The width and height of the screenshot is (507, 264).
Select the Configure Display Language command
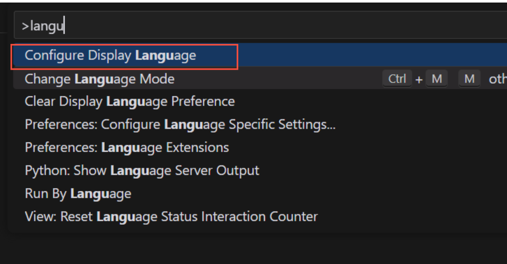(x=110, y=56)
